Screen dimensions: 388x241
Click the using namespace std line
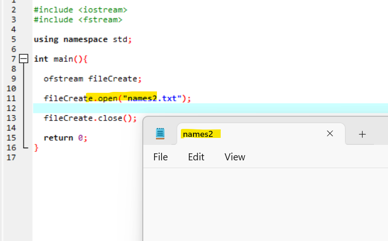pyautogui.click(x=83, y=39)
